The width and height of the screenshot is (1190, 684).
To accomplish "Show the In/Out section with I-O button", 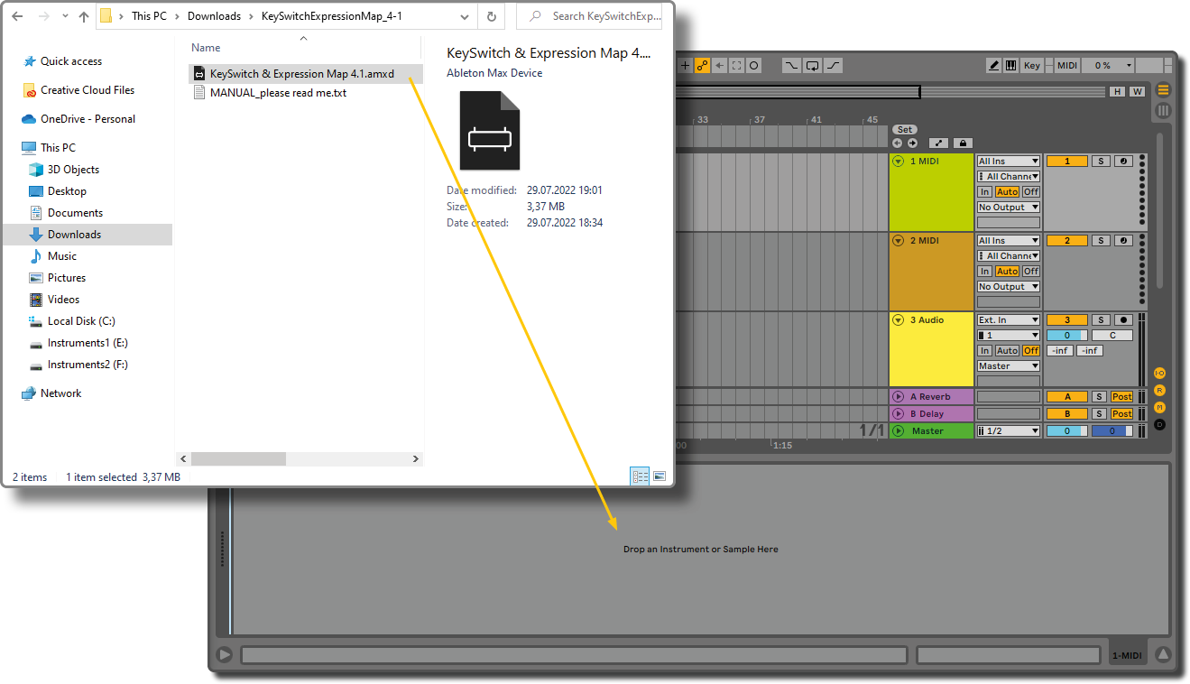I will coord(1159,374).
